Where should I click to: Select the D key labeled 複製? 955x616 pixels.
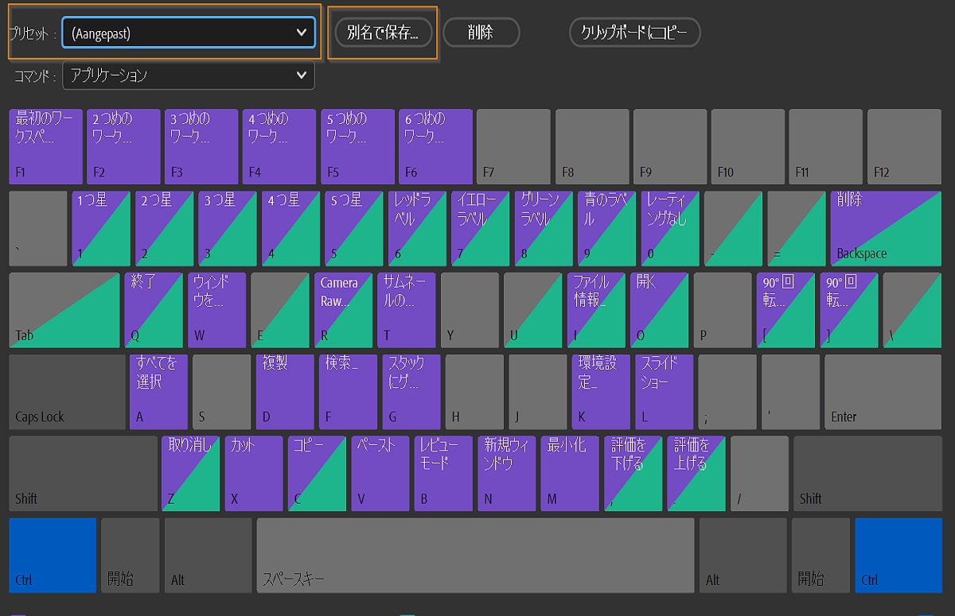click(286, 392)
